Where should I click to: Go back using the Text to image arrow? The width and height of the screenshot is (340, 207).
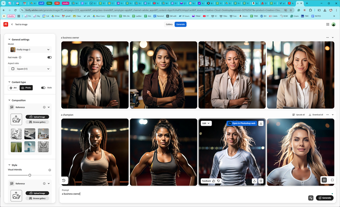coord(12,24)
